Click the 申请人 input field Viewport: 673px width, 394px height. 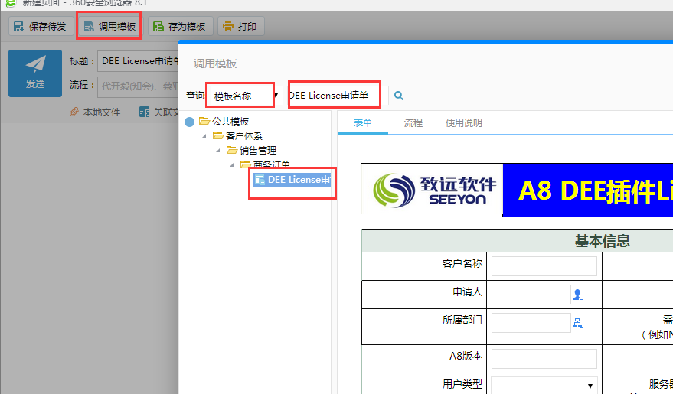tap(531, 295)
